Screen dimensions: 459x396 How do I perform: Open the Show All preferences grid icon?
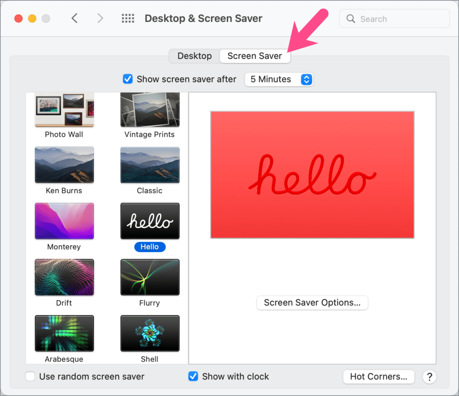pyautogui.click(x=128, y=18)
